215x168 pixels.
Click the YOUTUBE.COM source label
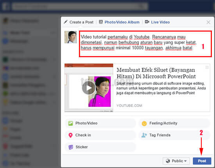(129, 105)
